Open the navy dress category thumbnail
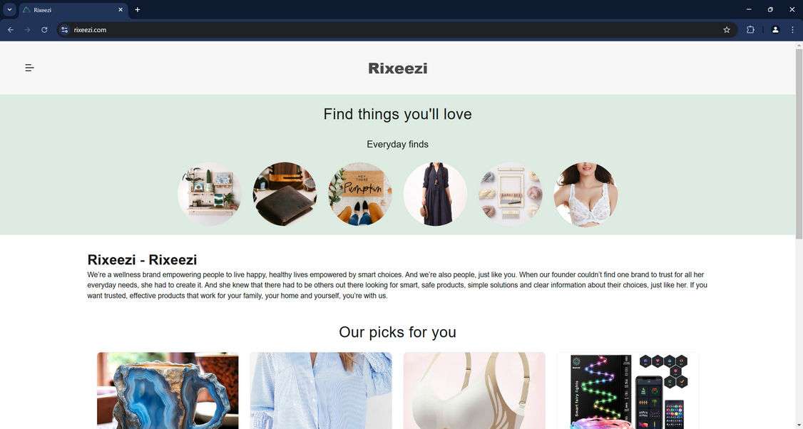803x429 pixels. tap(435, 194)
